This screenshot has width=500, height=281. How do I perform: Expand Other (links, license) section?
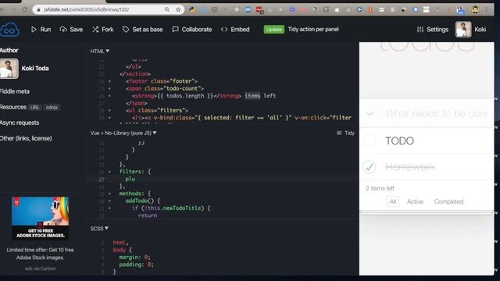(x=26, y=138)
